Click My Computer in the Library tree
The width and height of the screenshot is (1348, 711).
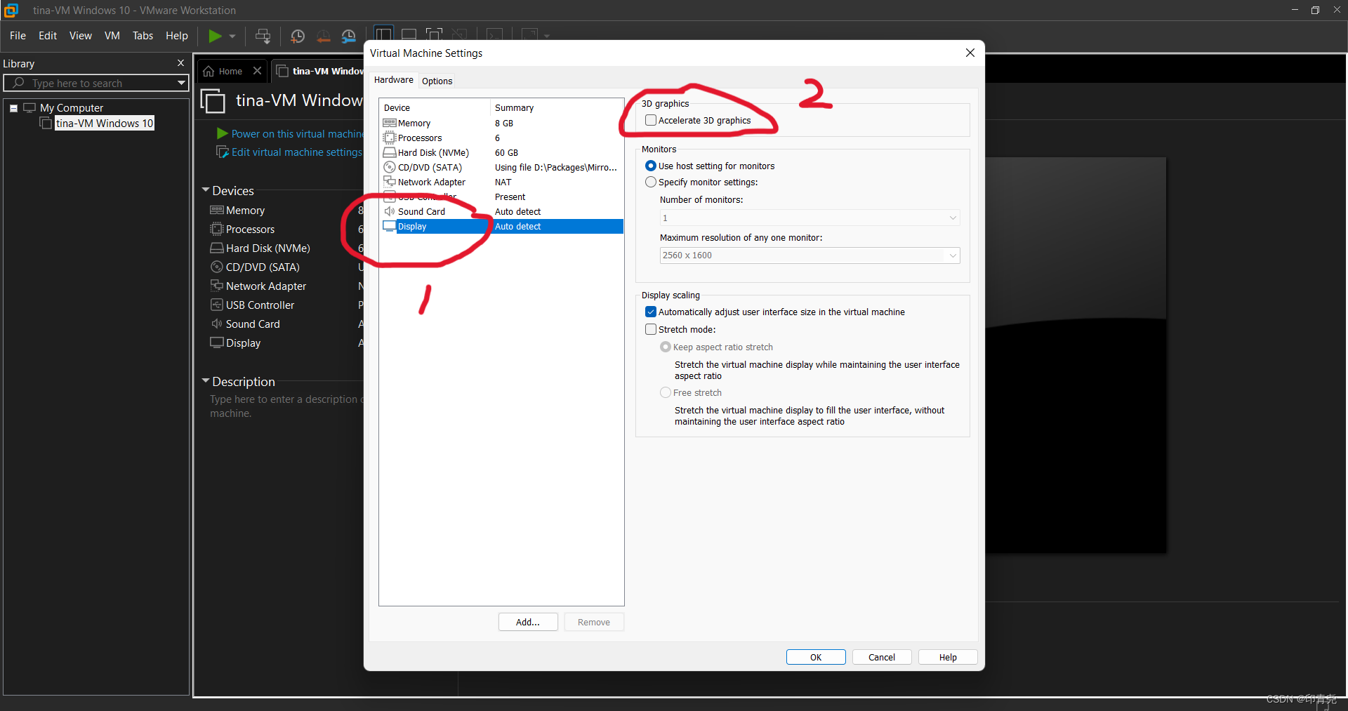72,108
